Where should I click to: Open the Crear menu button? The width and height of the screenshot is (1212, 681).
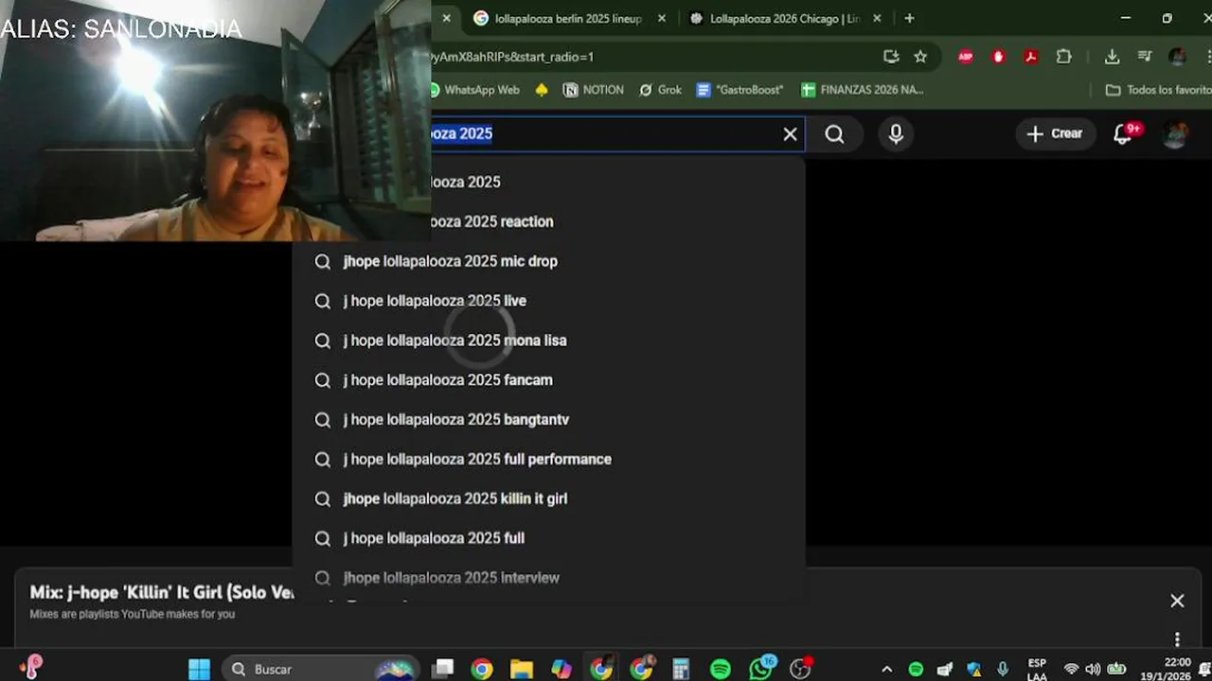(1055, 133)
